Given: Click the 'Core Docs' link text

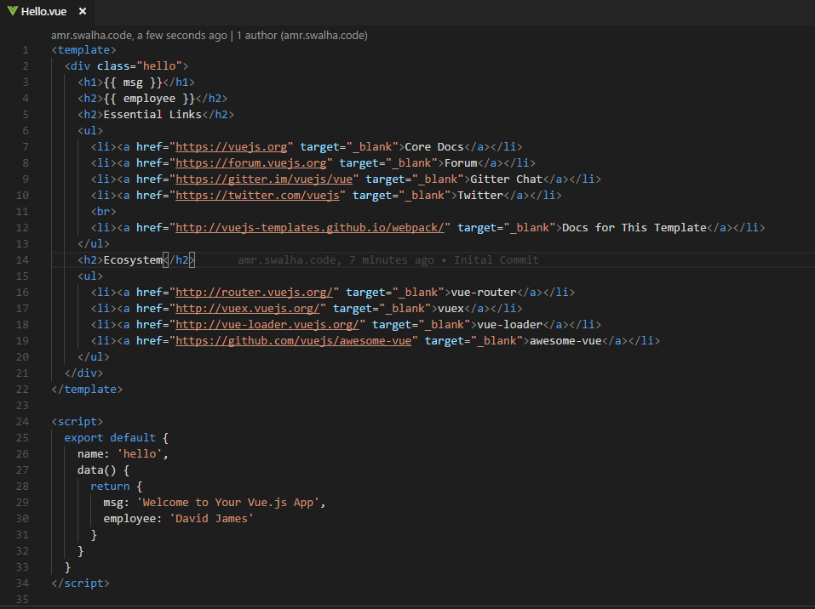Looking at the screenshot, I should pos(434,147).
